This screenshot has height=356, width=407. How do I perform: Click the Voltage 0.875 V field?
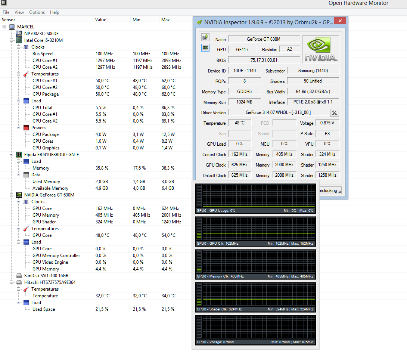(x=327, y=123)
